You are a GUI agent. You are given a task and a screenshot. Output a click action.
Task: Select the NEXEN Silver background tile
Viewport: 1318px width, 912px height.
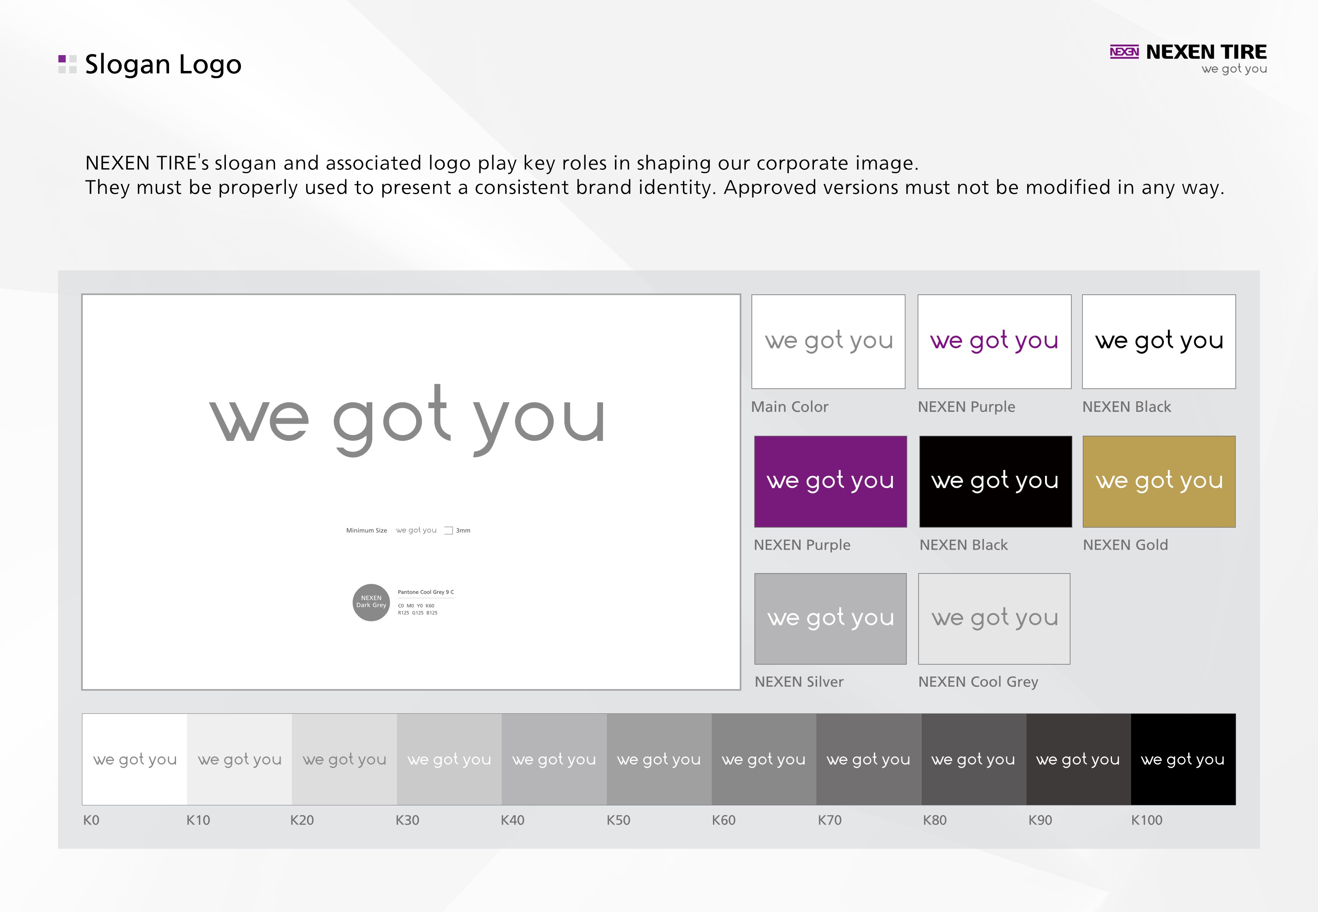831,619
